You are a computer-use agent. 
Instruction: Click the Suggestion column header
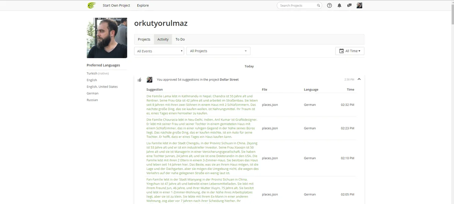(155, 89)
